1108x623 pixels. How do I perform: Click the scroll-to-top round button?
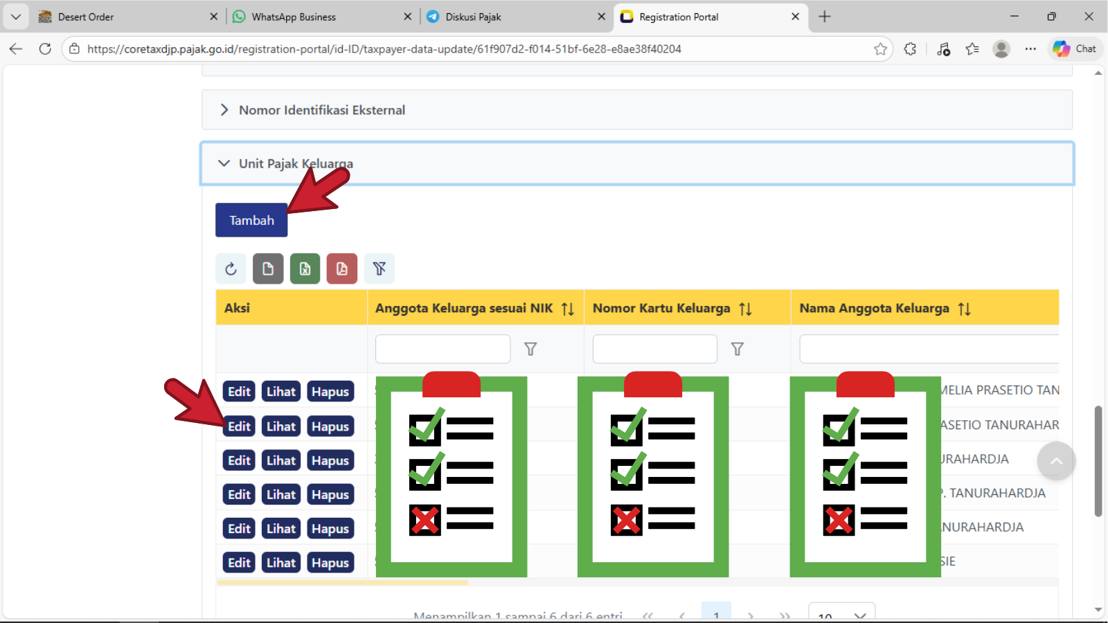(1056, 461)
